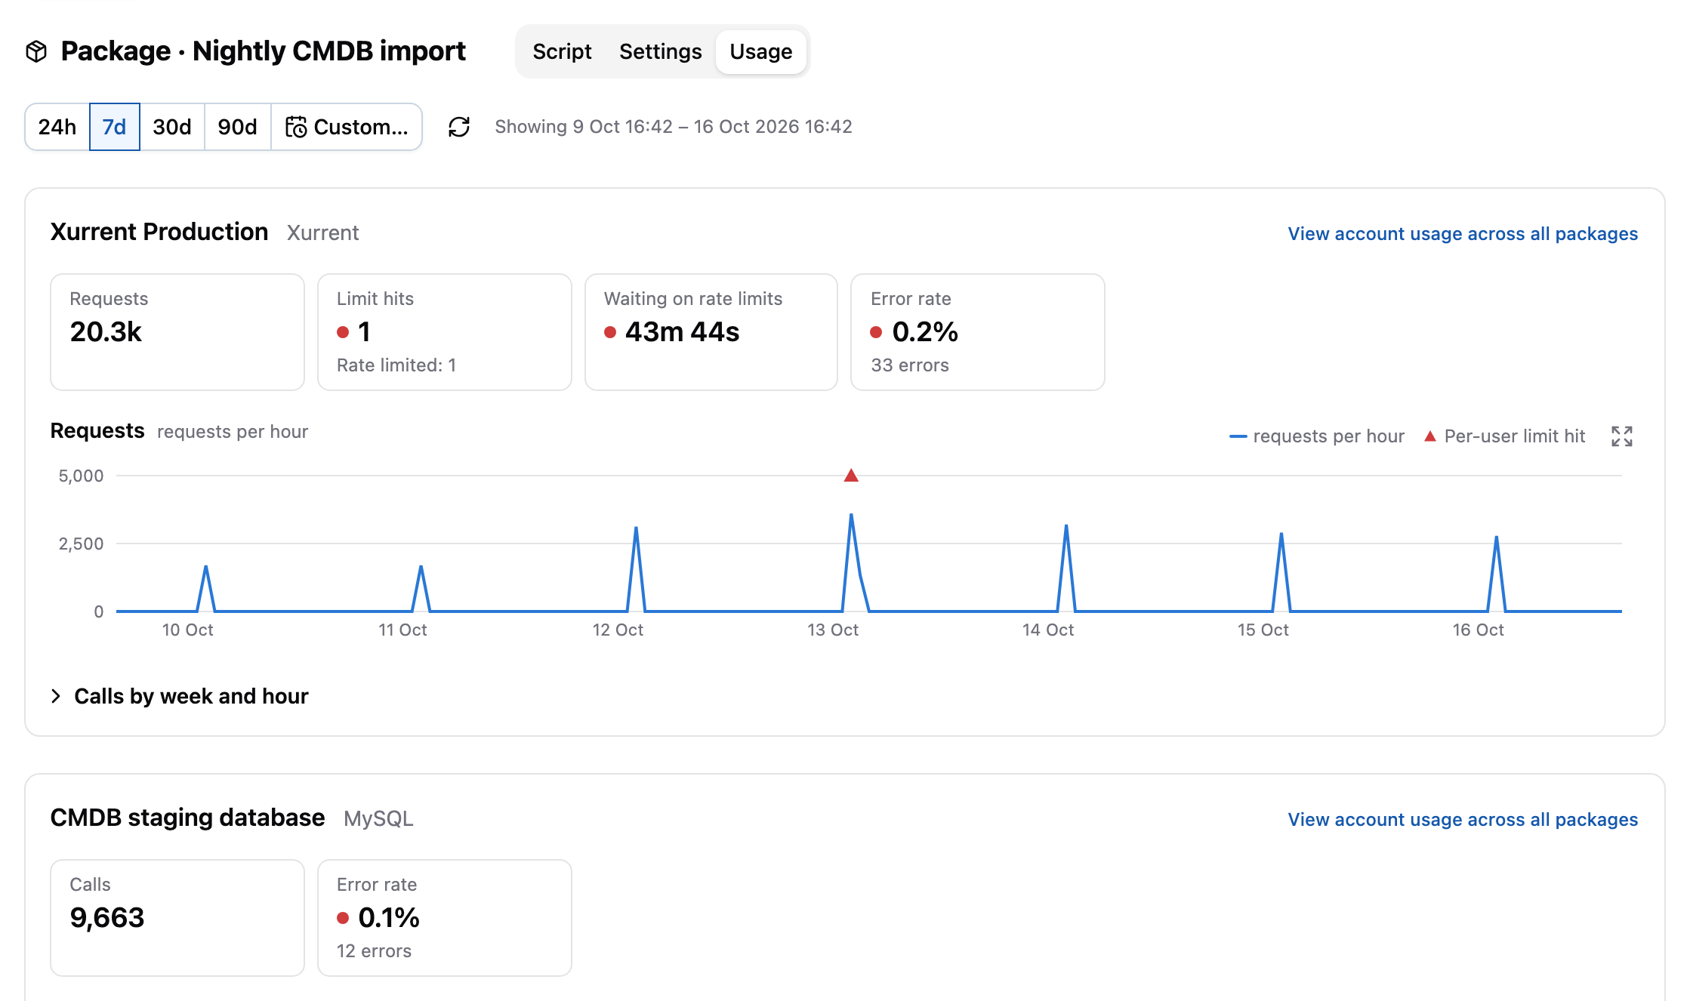Click the '33 errors' text
This screenshot has width=1690, height=1001.
pyautogui.click(x=910, y=365)
